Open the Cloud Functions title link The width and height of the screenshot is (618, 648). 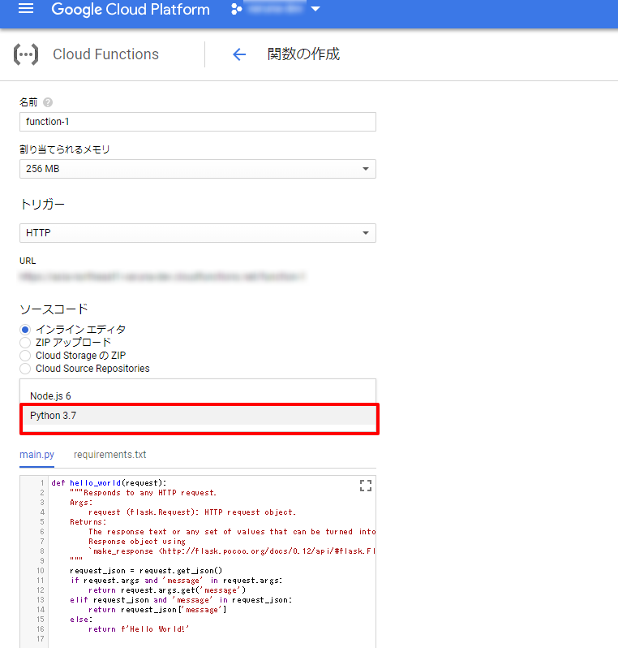click(105, 54)
